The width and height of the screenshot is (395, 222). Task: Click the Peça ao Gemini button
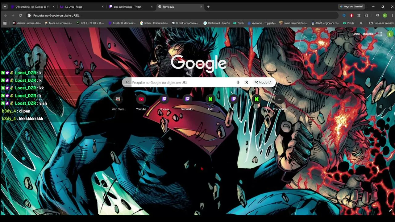[x=351, y=6]
